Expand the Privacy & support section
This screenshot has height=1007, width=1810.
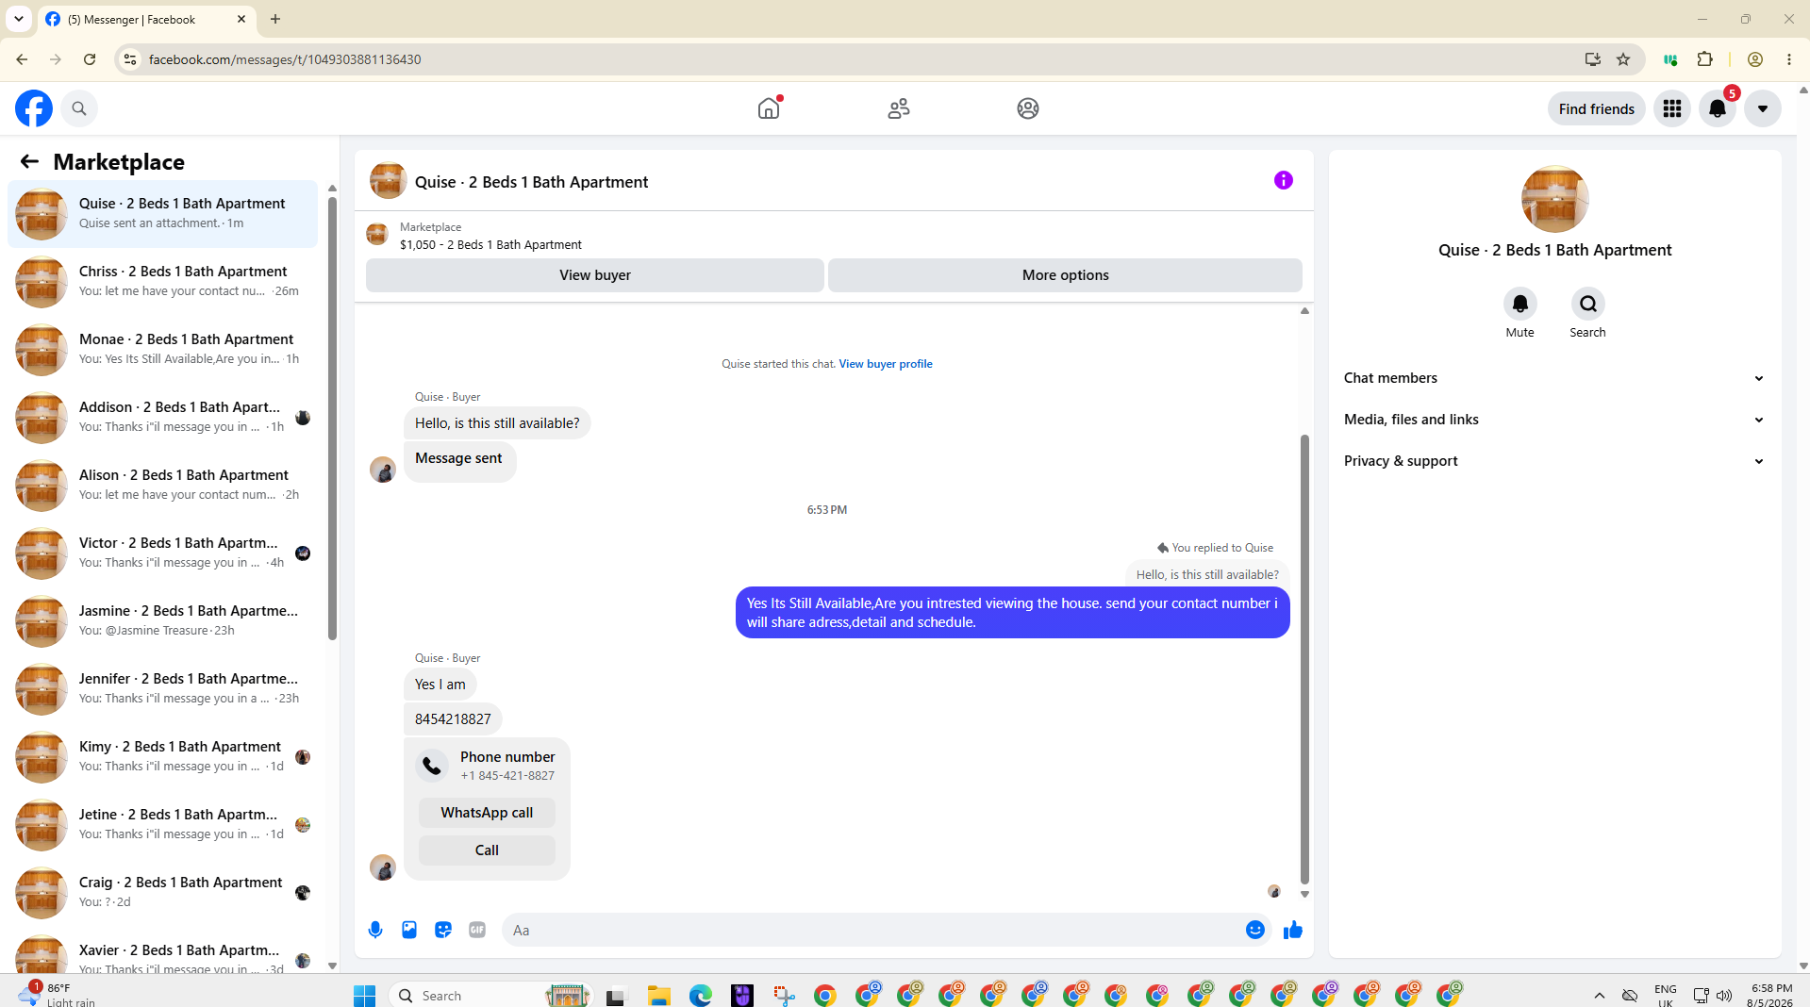coord(1554,461)
